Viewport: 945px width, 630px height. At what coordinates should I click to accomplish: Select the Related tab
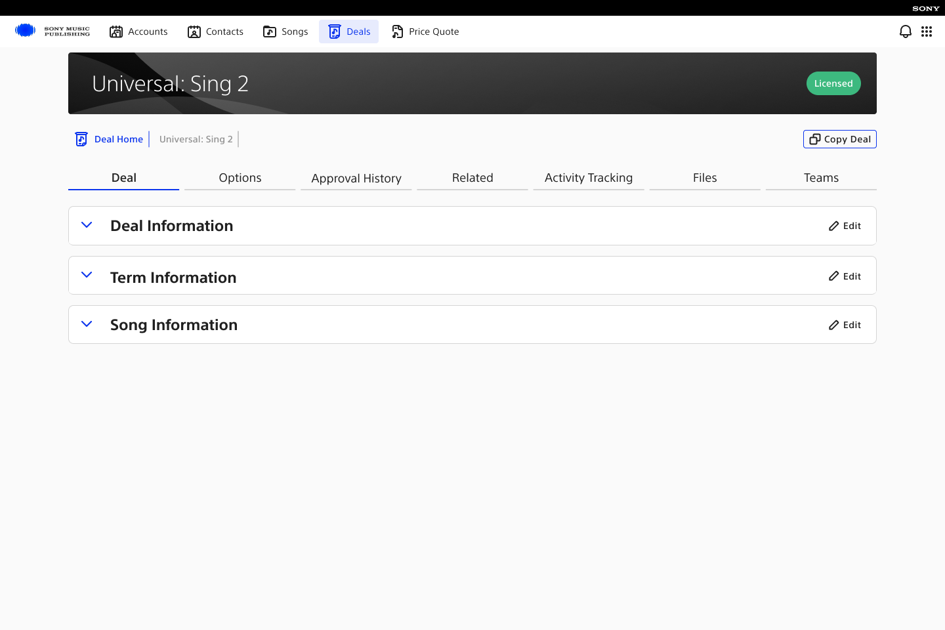pyautogui.click(x=472, y=178)
